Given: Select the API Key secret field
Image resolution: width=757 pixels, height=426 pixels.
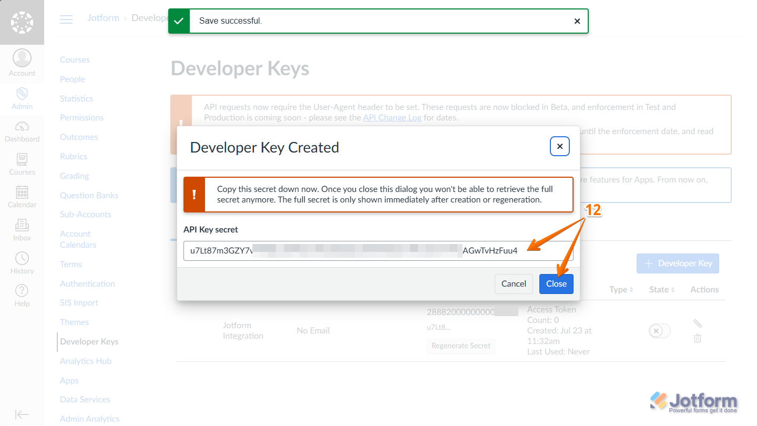Looking at the screenshot, I should click(378, 250).
